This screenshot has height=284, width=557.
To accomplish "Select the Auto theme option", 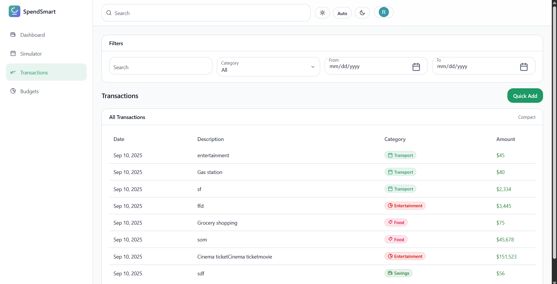I will pos(342,13).
